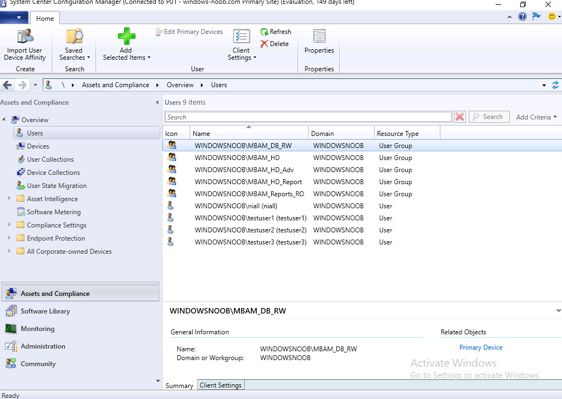Select WINDOWSNOOB\MBAM_Reports_RO row
562x399 pixels.
click(362, 193)
